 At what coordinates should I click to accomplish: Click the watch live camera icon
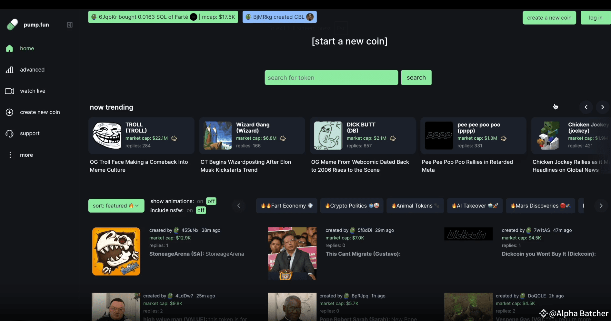(x=10, y=91)
